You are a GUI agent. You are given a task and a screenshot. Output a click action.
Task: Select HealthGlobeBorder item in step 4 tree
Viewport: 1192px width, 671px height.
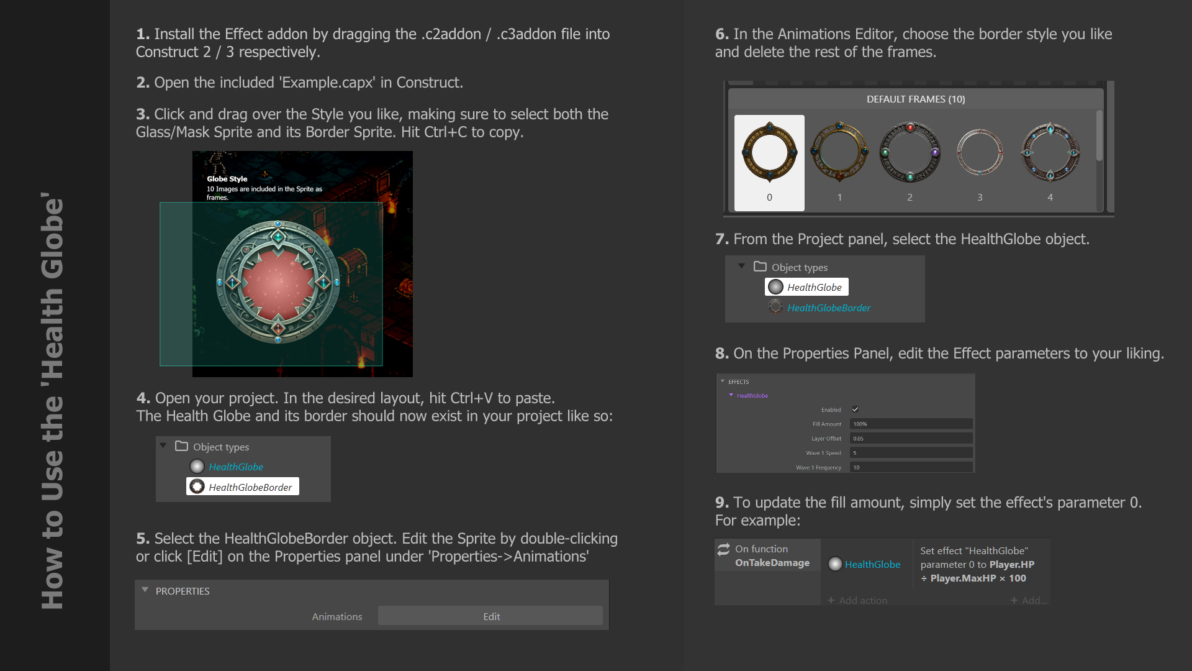tap(243, 486)
